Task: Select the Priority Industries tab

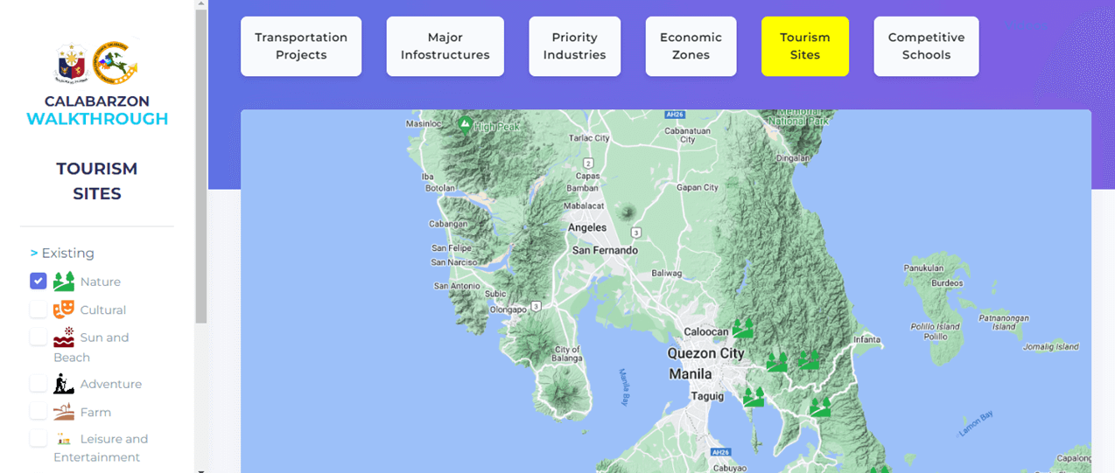Action: [x=574, y=46]
